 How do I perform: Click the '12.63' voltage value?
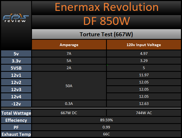[144, 104]
